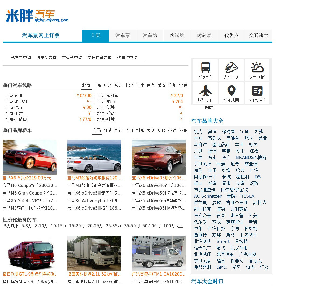This screenshot has height=286, width=323.
Task: Open the 北京-煎茶铺 route link
Action: click(108, 96)
